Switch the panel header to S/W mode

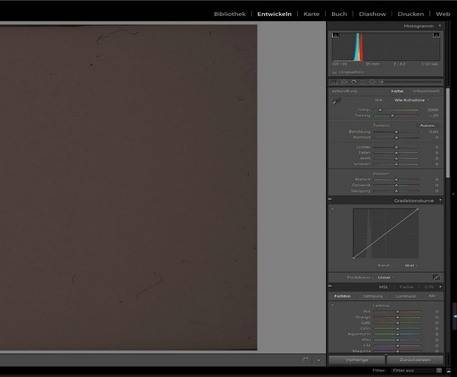pos(429,287)
